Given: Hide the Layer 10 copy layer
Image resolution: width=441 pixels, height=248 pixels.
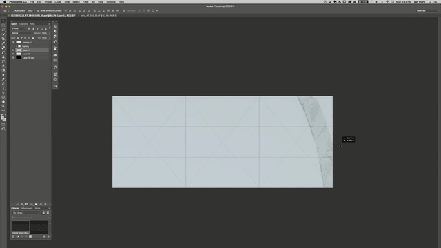Looking at the screenshot, I should click(x=12, y=58).
